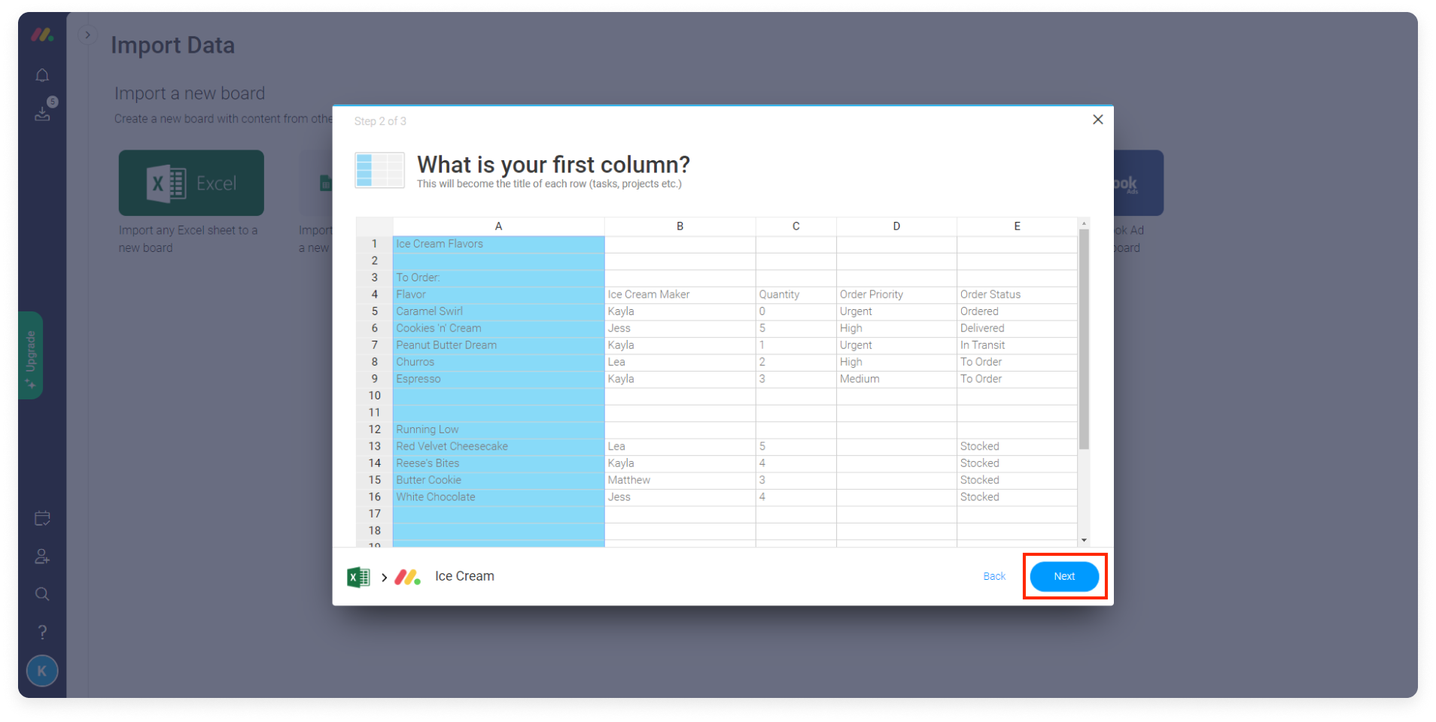Screen dimensions: 1436x722
Task: Click the 'Espresso' cell
Action: click(x=498, y=379)
